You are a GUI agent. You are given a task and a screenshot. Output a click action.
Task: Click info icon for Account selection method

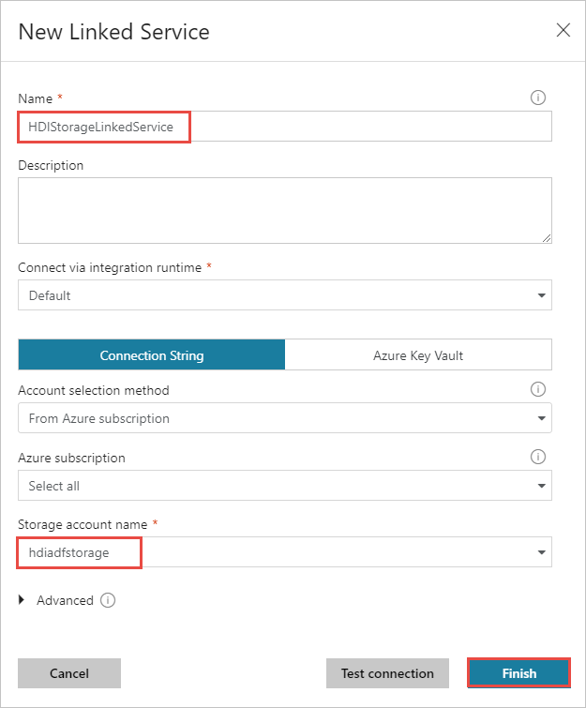[x=538, y=389]
